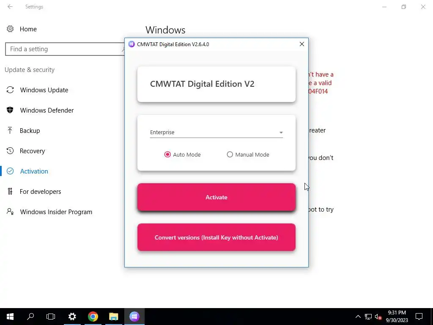Show hidden system tray icons

pyautogui.click(x=358, y=317)
